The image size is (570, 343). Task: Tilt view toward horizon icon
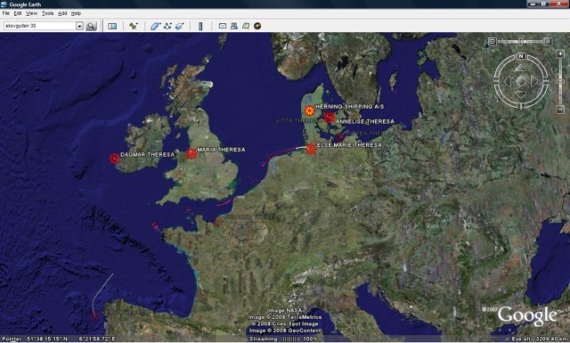click(x=549, y=42)
